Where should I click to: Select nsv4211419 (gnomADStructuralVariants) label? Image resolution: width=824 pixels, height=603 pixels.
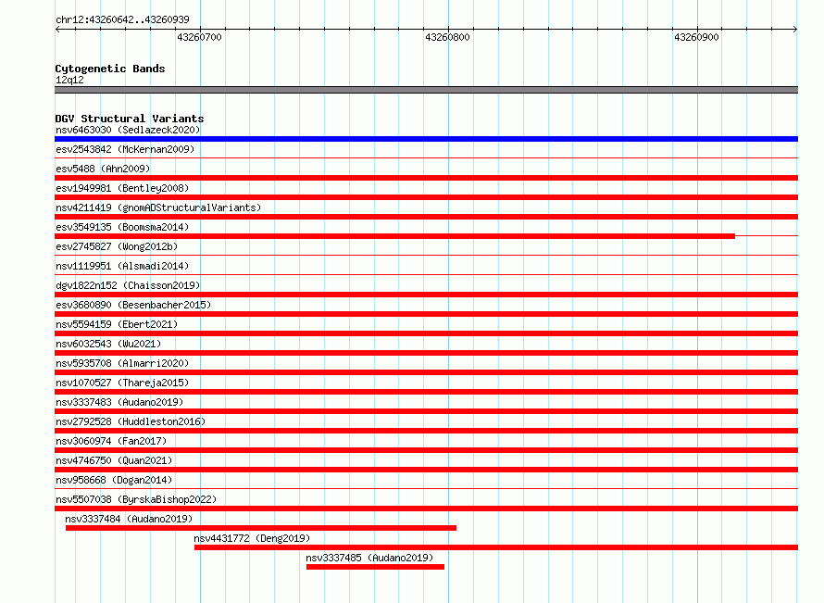point(158,207)
